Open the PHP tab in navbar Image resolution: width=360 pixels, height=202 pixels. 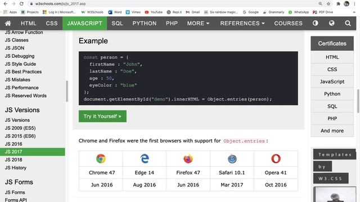pos(172,23)
